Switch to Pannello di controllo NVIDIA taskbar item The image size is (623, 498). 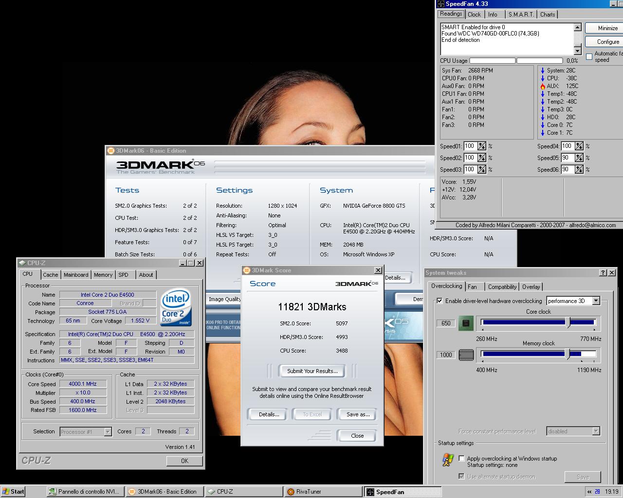point(85,492)
